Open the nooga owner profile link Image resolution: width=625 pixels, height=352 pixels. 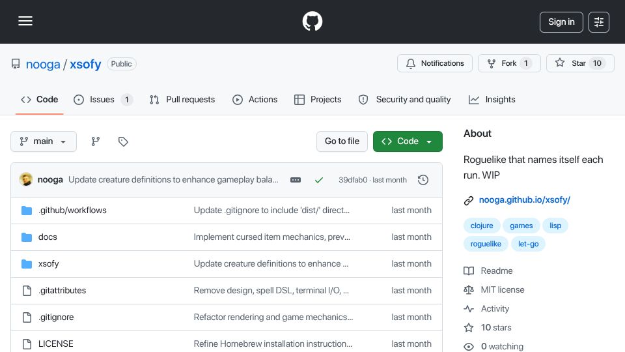(x=43, y=64)
